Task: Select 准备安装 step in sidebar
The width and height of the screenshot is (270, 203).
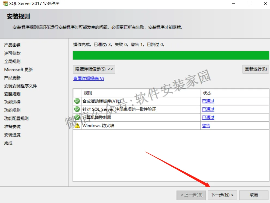Action: click(x=12, y=127)
